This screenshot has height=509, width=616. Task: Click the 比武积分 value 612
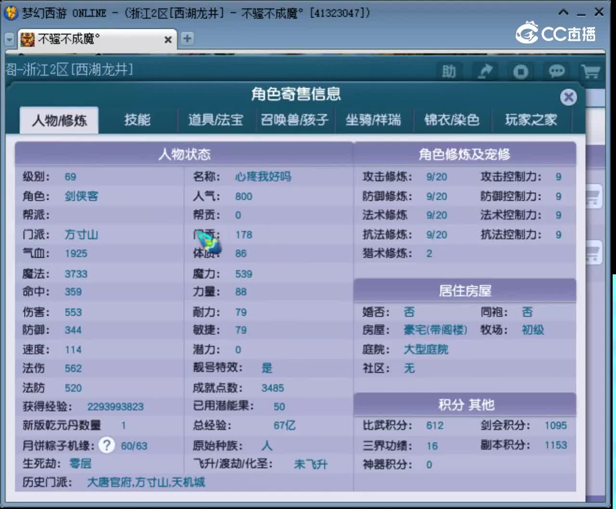pos(435,425)
